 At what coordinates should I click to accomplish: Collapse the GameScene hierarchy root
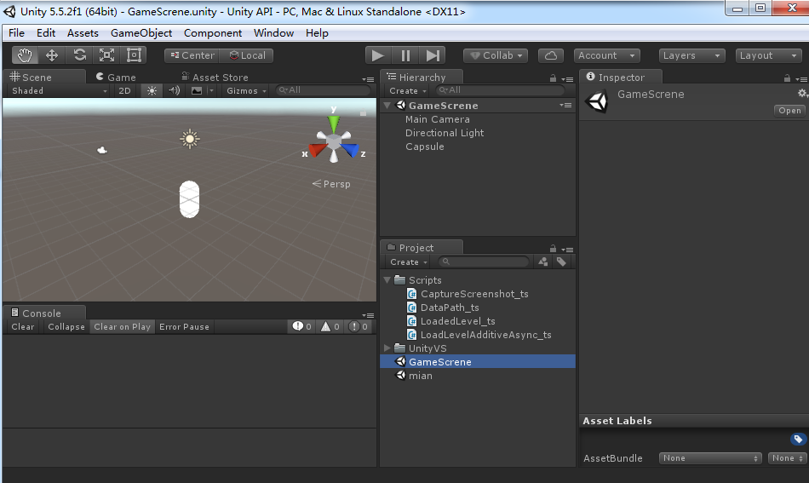click(x=387, y=106)
